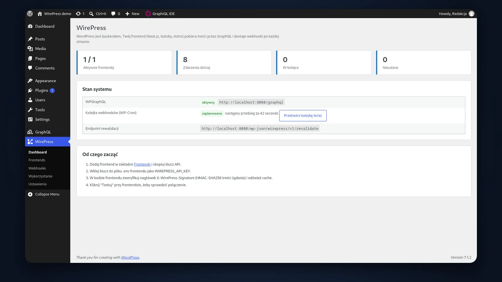This screenshot has width=502, height=282.
Task: Follow the Frontends link in instructions
Action: click(142, 164)
